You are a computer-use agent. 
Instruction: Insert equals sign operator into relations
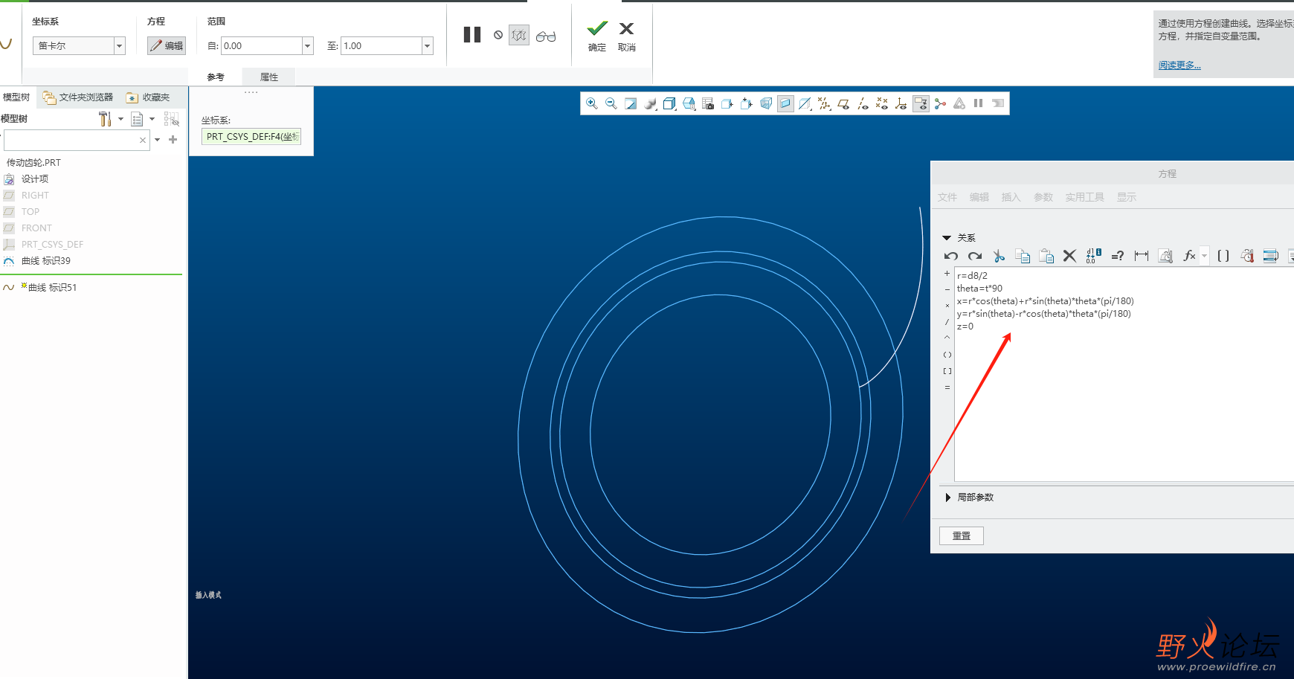coord(947,387)
